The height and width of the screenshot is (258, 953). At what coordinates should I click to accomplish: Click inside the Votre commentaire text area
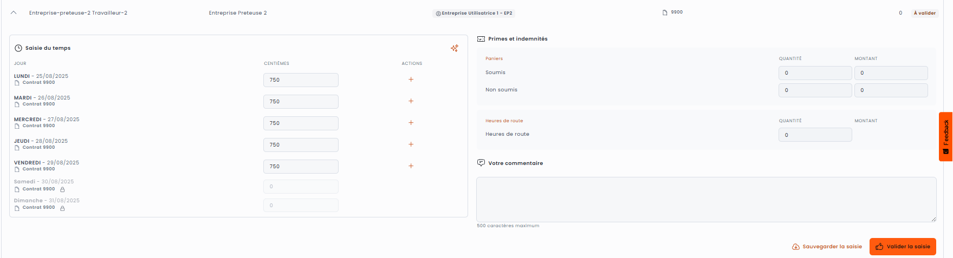coord(706,200)
